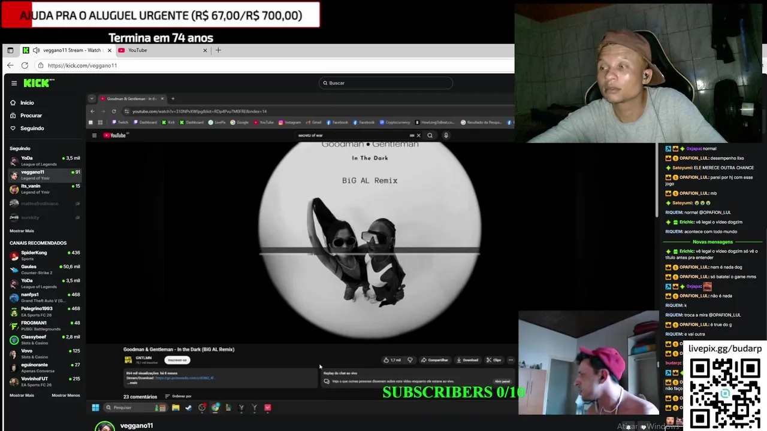
Task: Click the Download button under video
Action: click(x=467, y=360)
